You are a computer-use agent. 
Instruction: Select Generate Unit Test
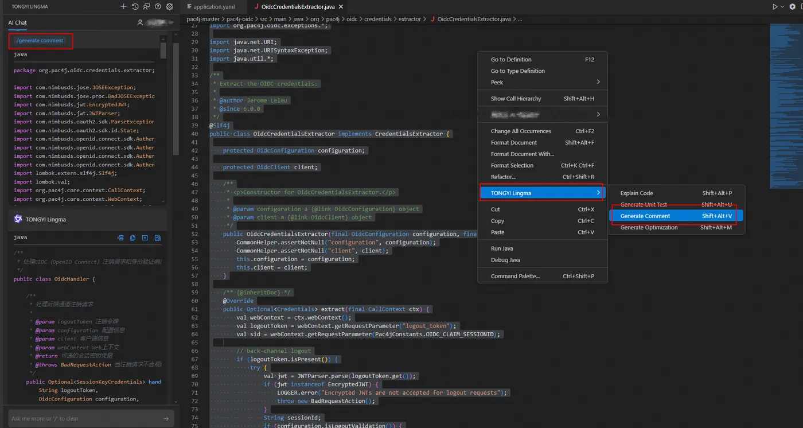pos(676,205)
